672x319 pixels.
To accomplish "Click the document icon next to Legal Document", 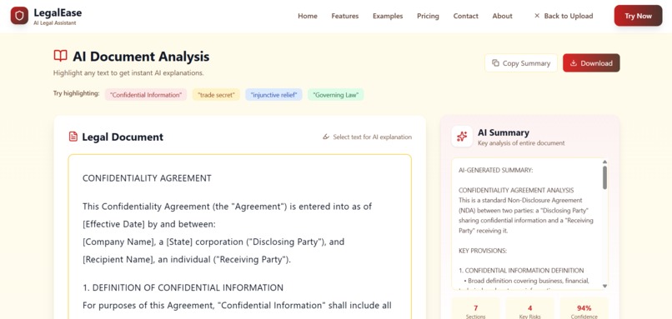I will point(73,137).
